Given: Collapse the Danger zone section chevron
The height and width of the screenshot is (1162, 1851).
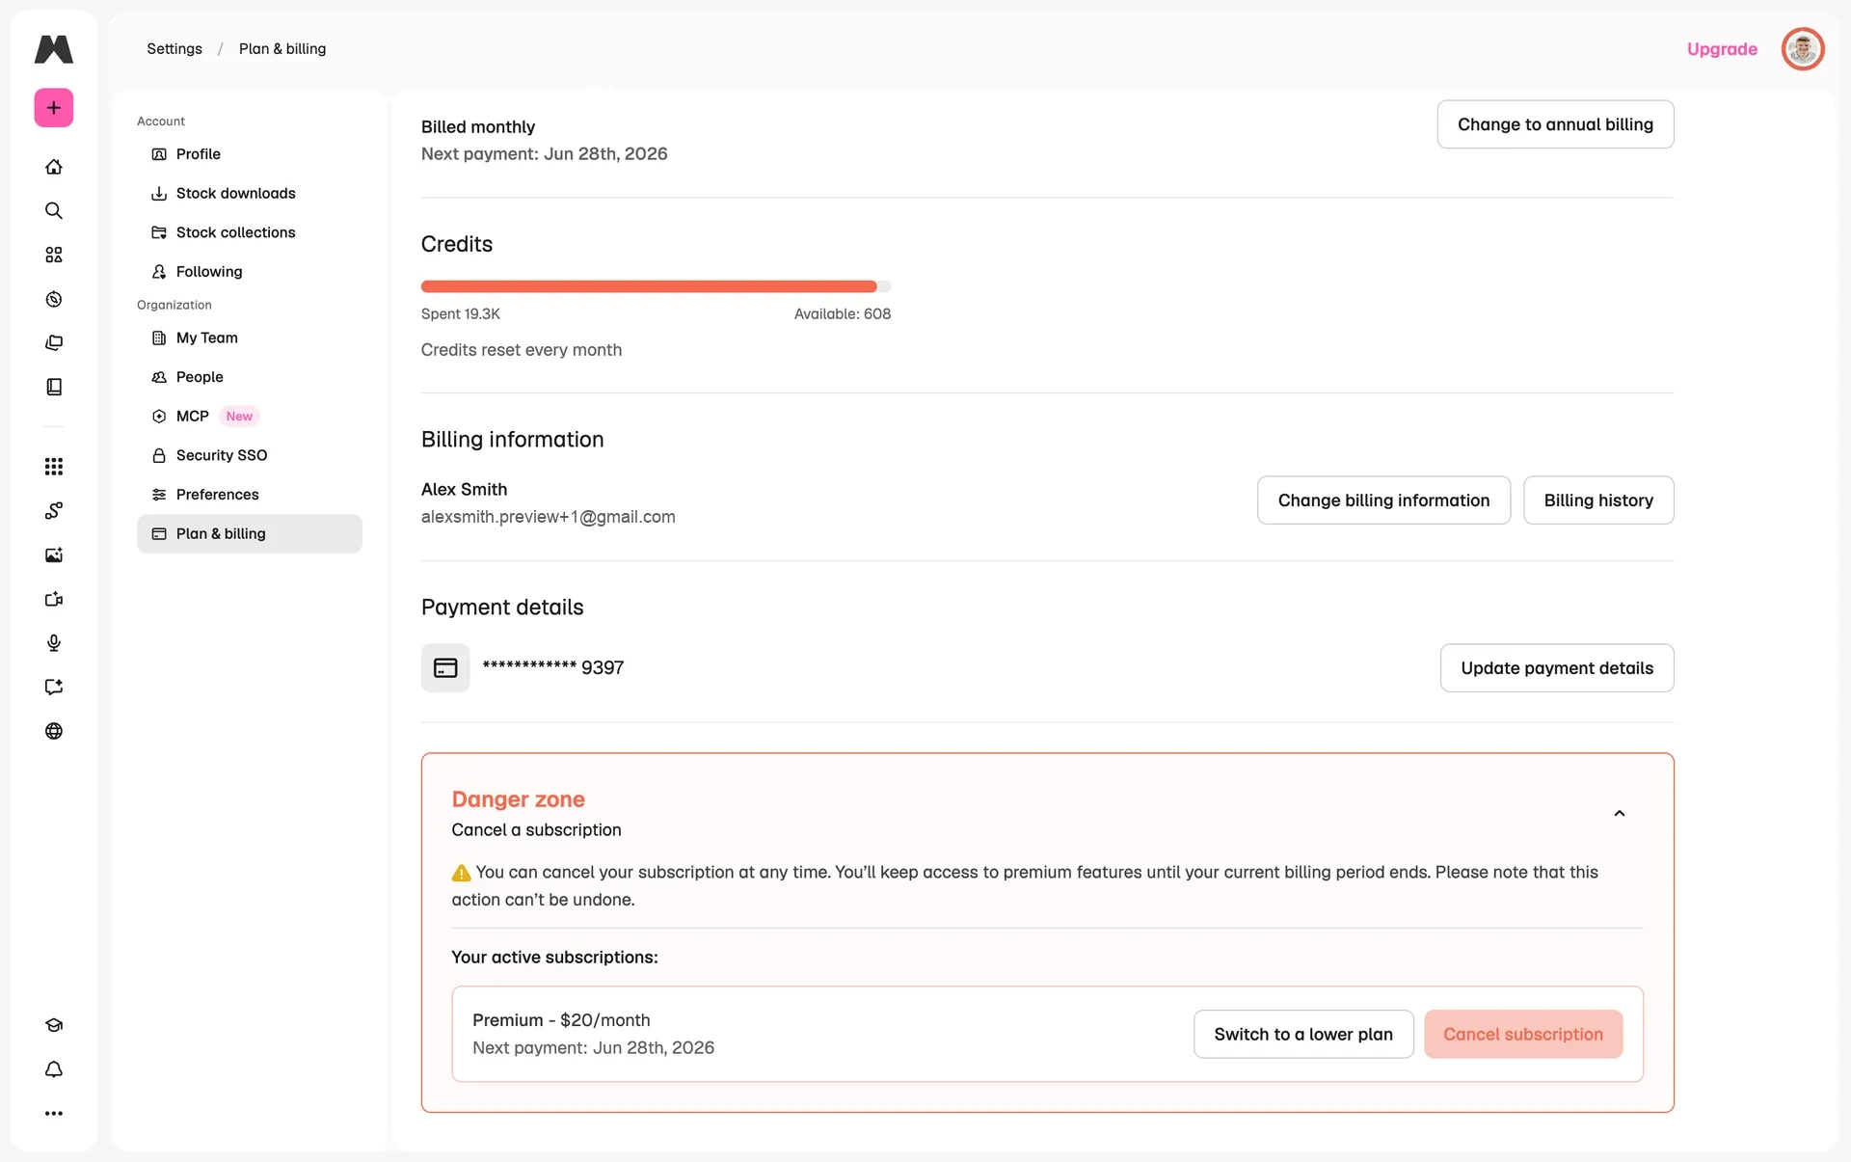Looking at the screenshot, I should pyautogui.click(x=1620, y=814).
